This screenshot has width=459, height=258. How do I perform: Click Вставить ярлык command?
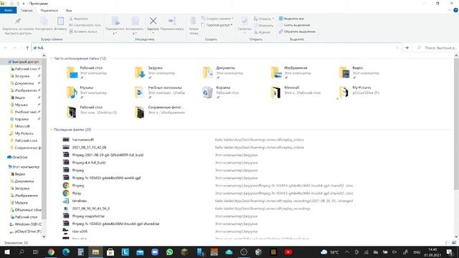pyautogui.click(x=83, y=32)
